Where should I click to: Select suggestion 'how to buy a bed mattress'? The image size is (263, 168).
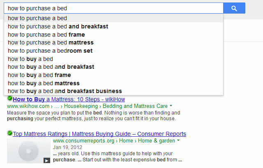pyautogui.click(x=113, y=83)
